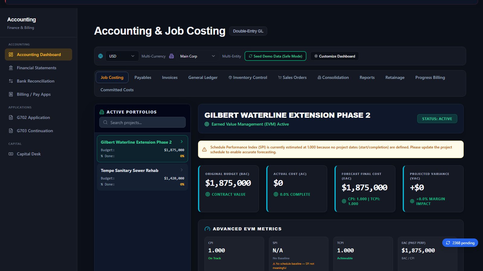Click Seed Demo Data (Safe Mode) button
The image size is (483, 271).
275,56
